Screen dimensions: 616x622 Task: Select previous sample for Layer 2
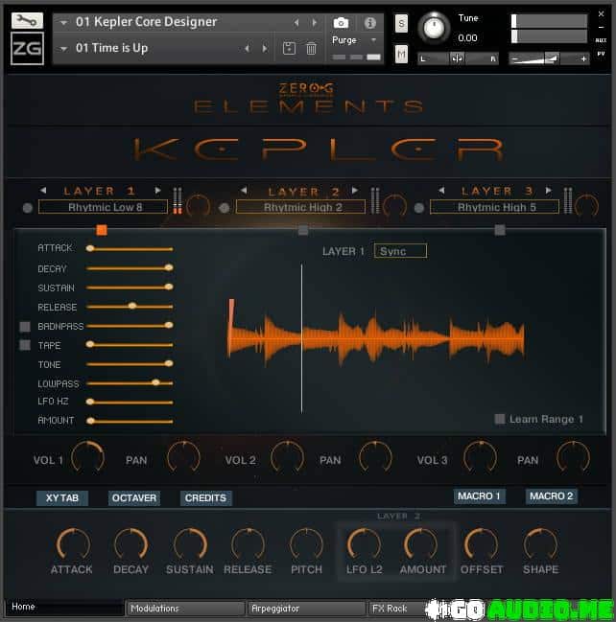pos(244,191)
